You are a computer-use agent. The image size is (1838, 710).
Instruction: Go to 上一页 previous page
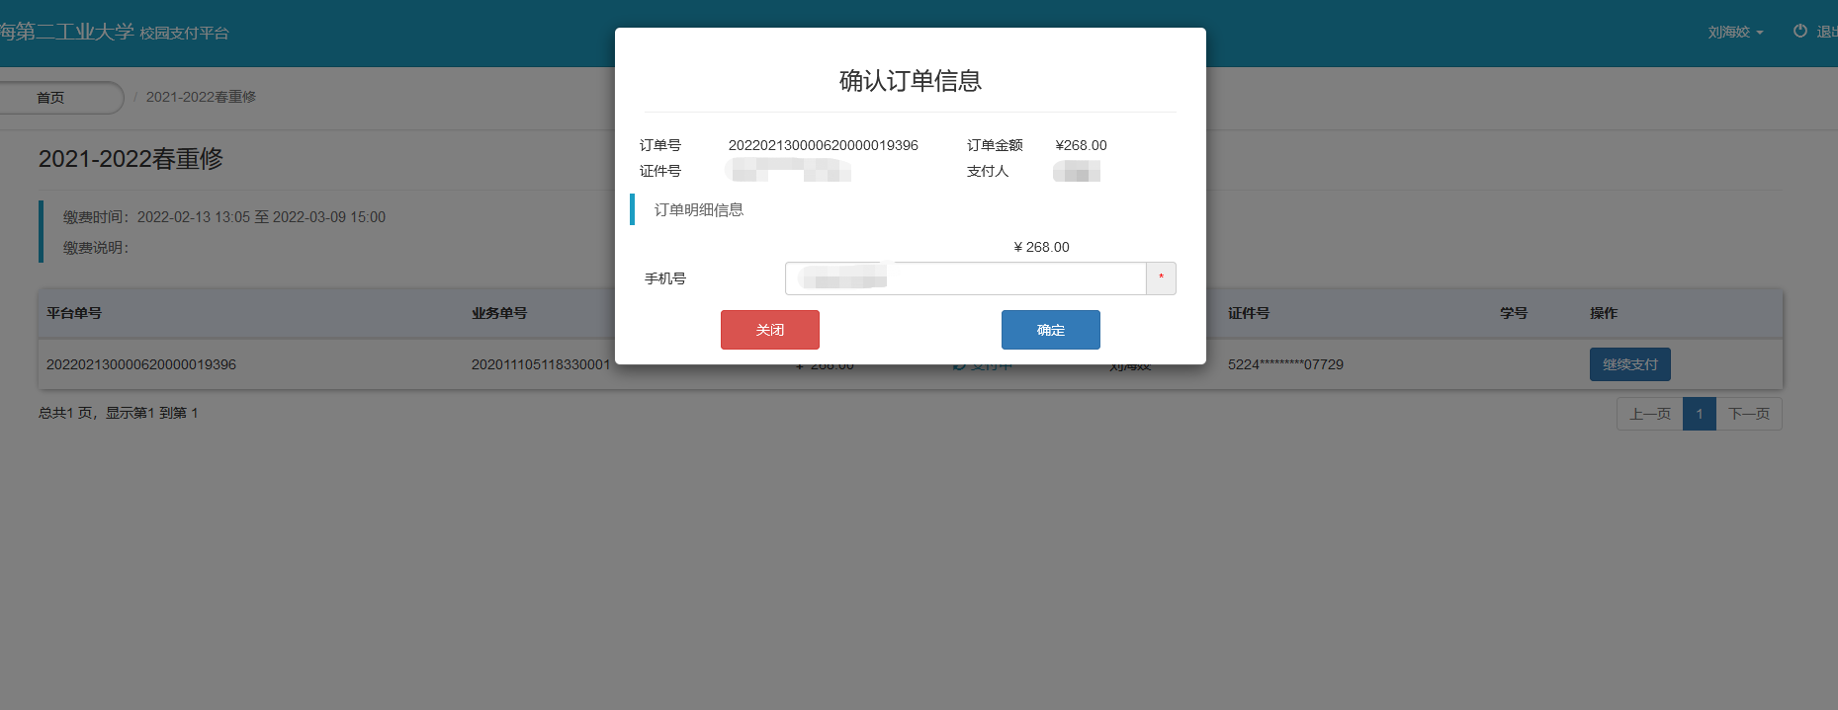(x=1650, y=414)
